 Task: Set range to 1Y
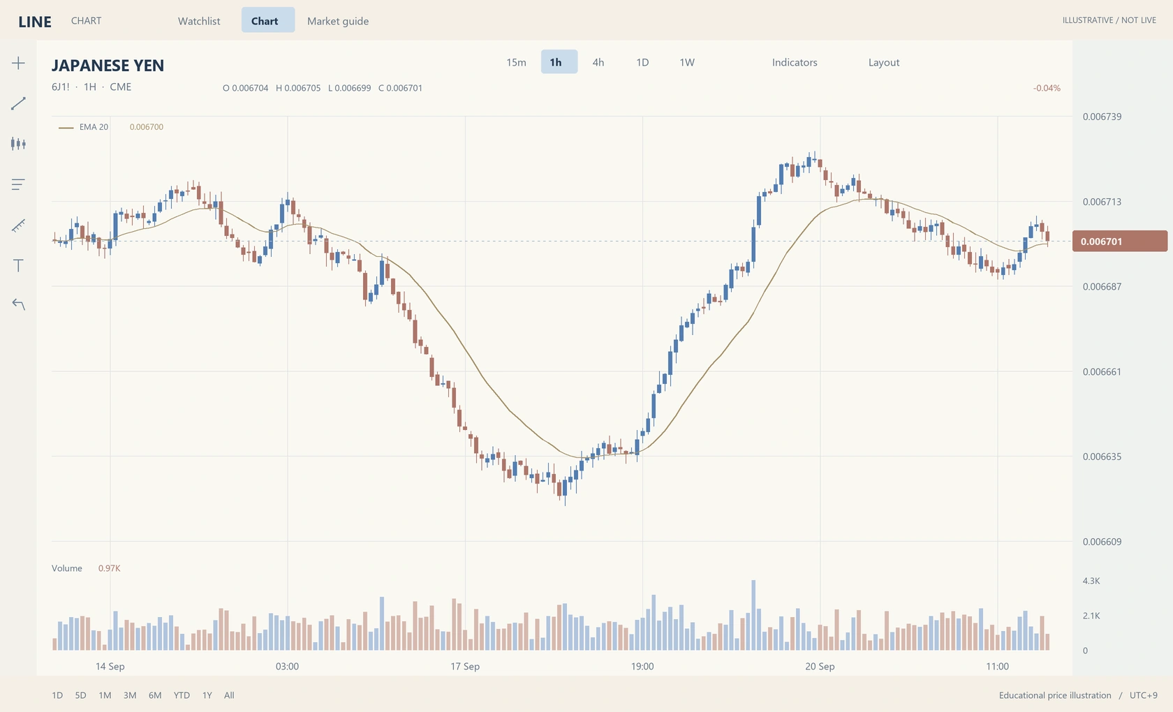click(207, 695)
